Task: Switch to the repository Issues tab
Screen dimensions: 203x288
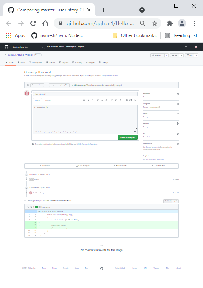Action: 21,63
